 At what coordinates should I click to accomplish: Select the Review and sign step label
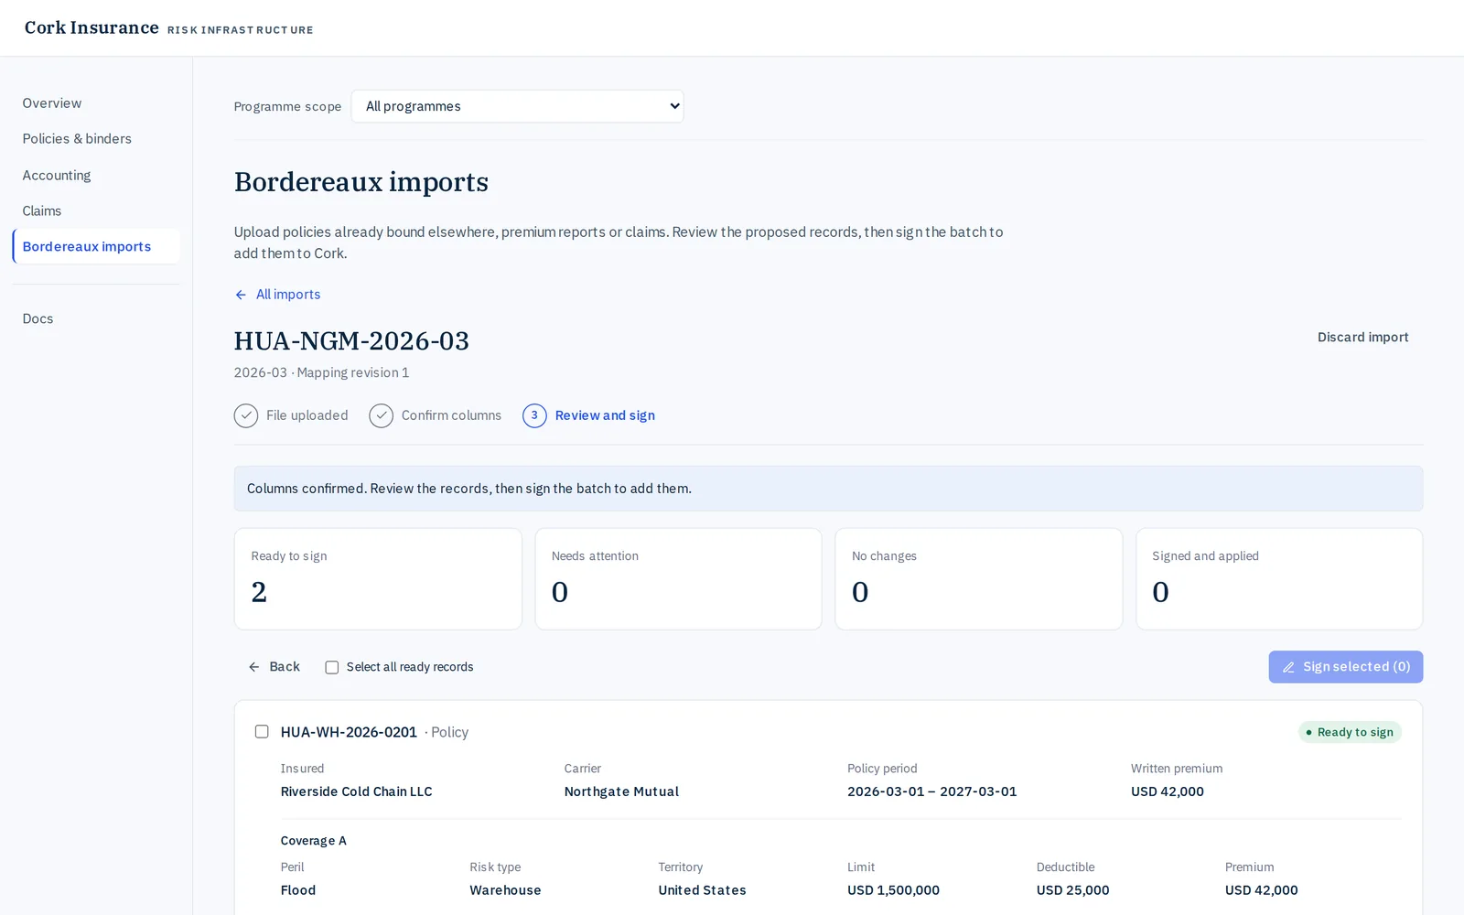coord(605,415)
